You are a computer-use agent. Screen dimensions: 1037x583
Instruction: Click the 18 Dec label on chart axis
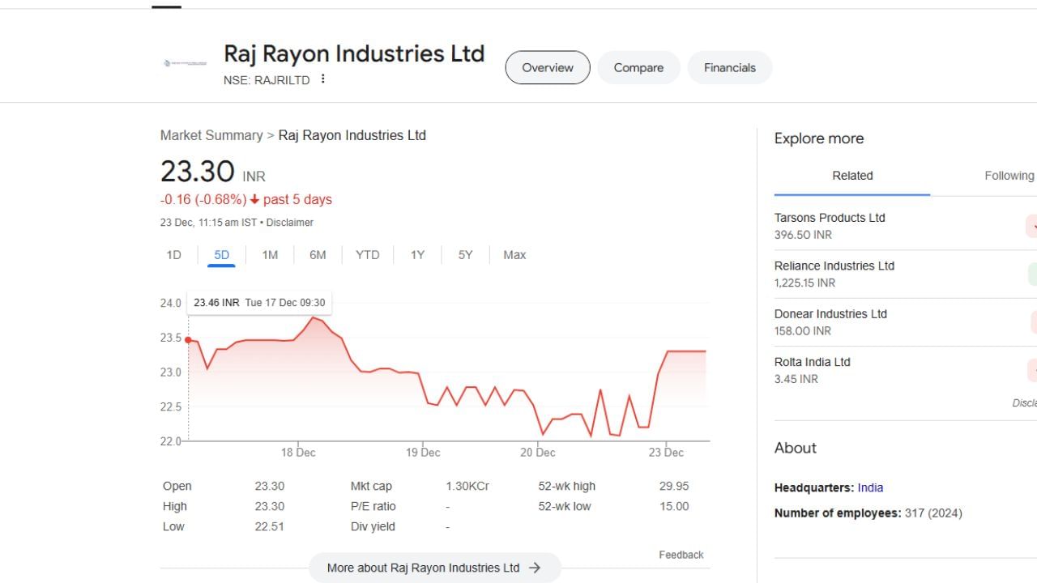point(298,453)
